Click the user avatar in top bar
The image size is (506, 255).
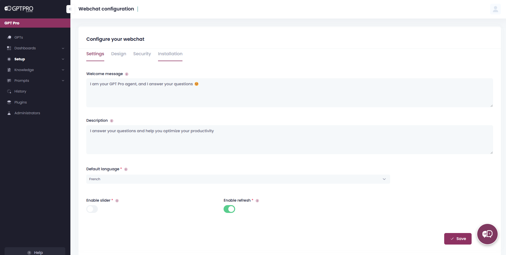tap(495, 9)
